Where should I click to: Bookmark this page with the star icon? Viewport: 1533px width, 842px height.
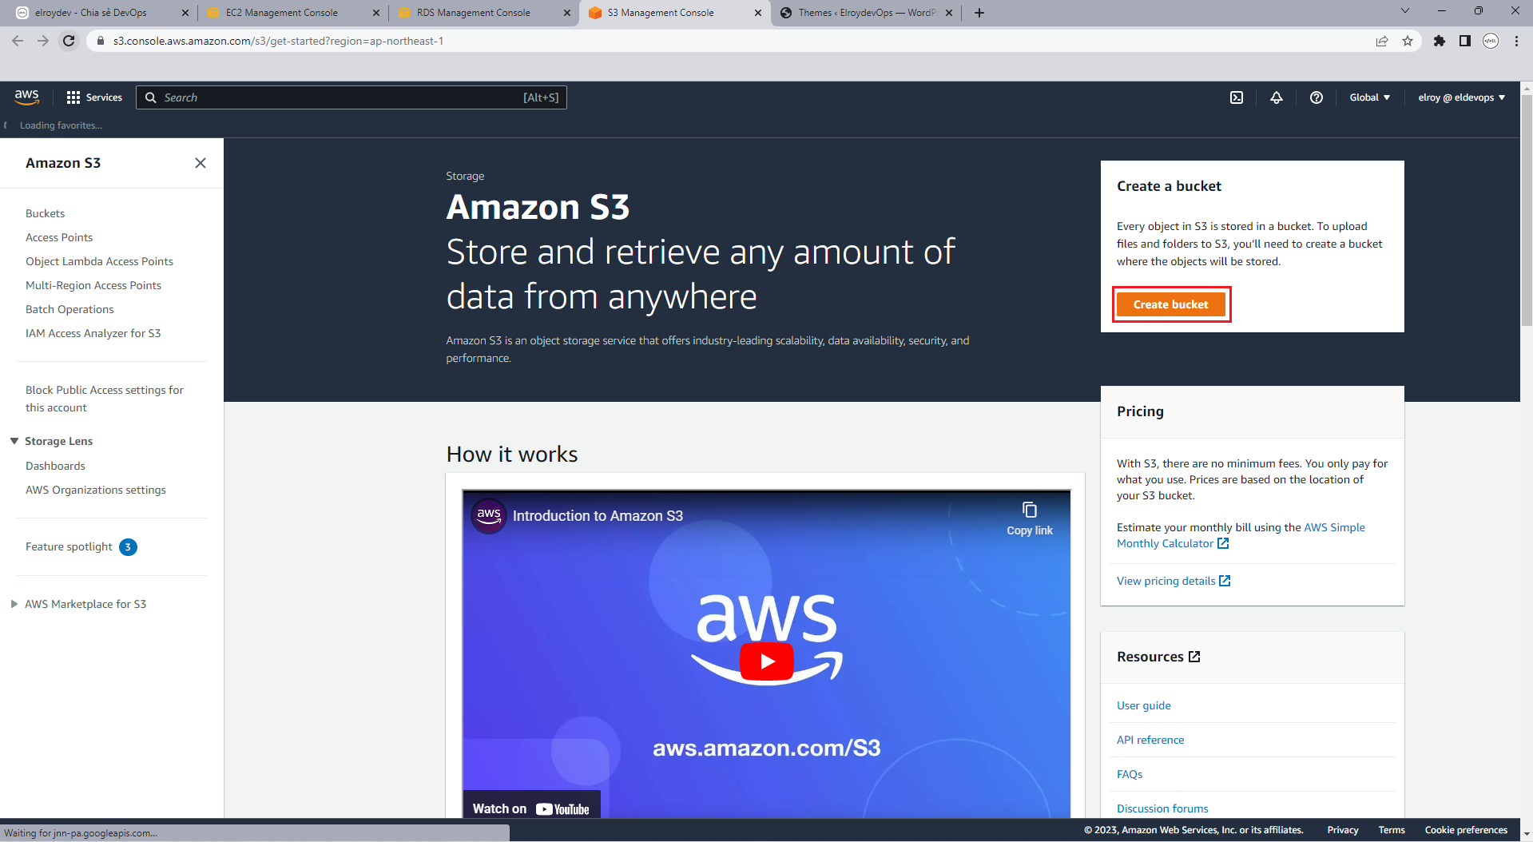coord(1408,41)
